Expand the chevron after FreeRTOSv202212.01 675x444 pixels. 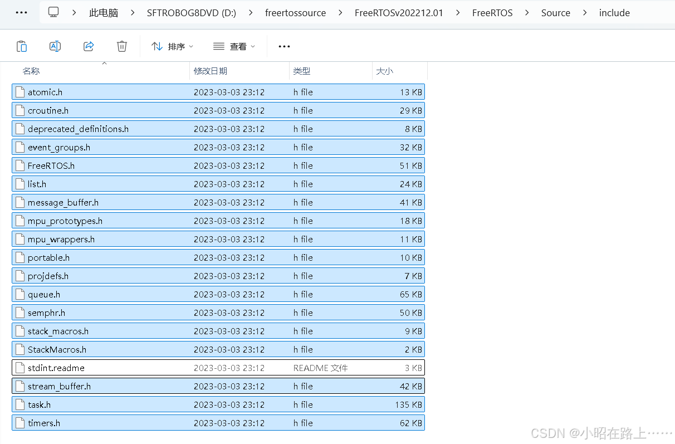[458, 12]
